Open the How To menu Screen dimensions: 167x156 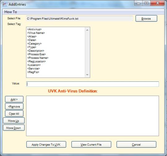[x=11, y=12]
